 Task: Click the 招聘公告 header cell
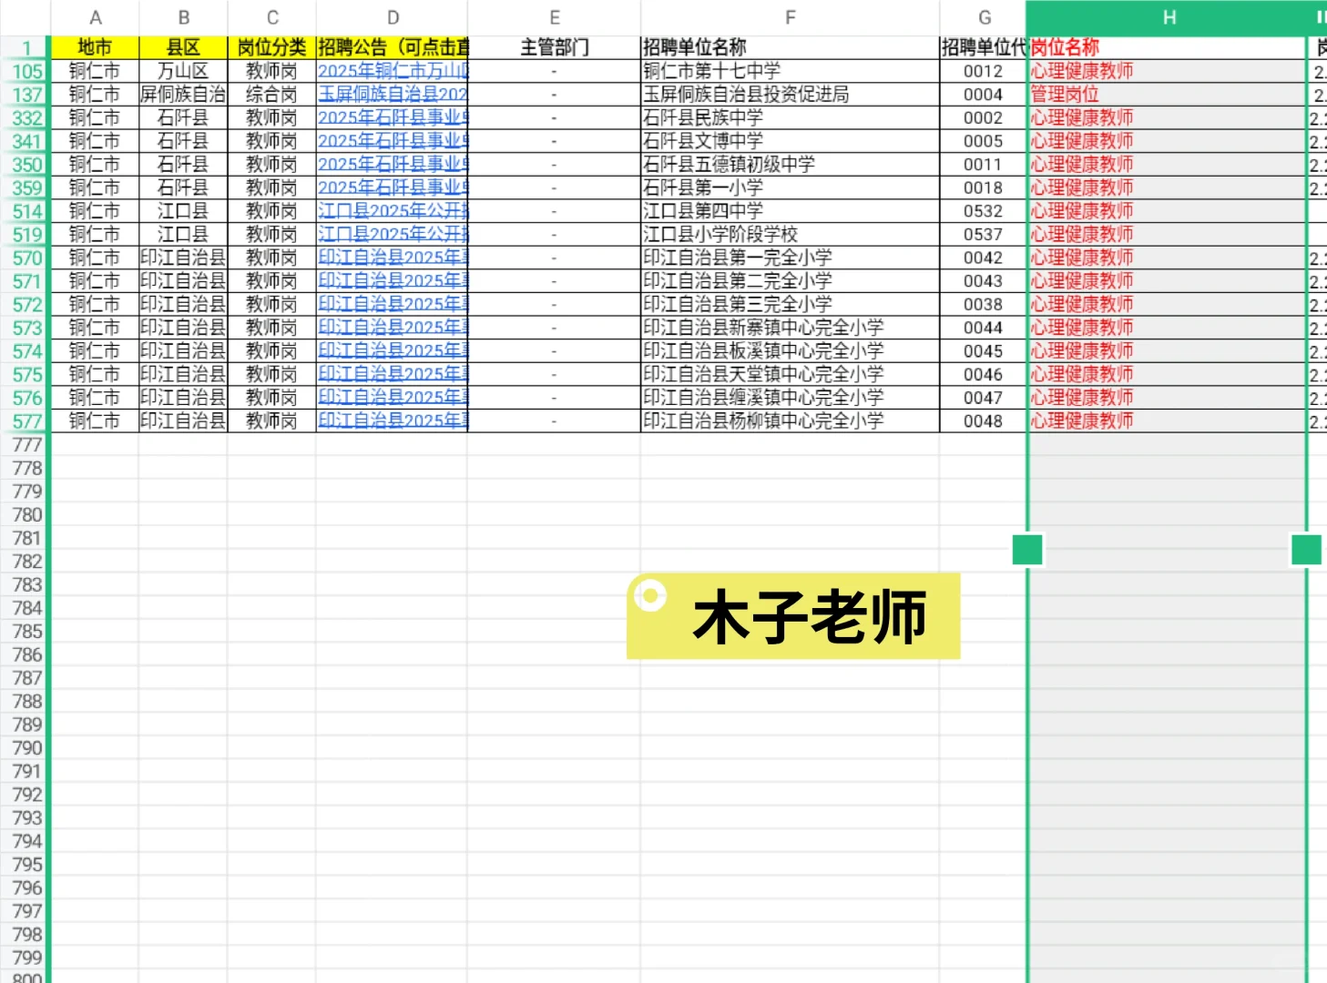[392, 47]
